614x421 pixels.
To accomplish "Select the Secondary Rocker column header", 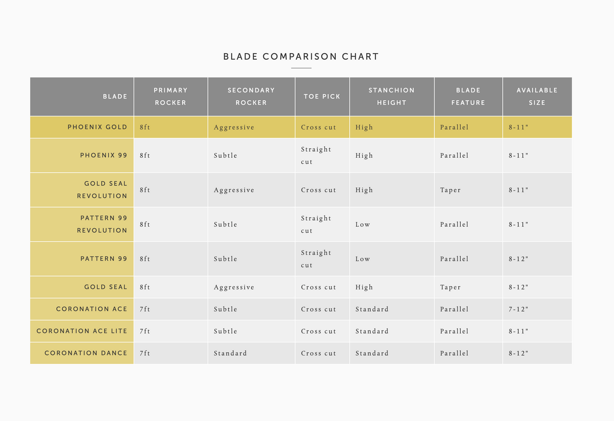I will click(x=251, y=96).
